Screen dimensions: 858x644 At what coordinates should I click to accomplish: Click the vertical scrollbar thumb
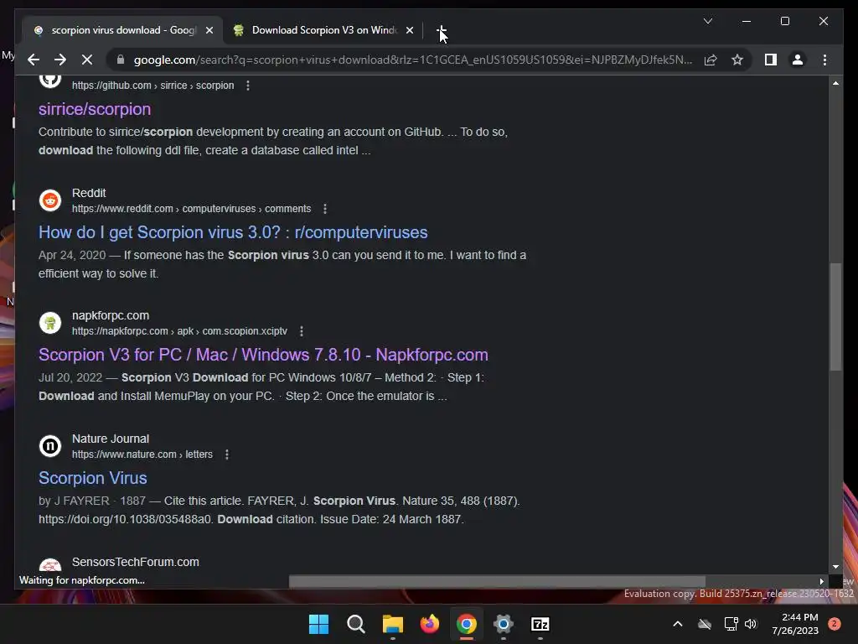pos(835,316)
